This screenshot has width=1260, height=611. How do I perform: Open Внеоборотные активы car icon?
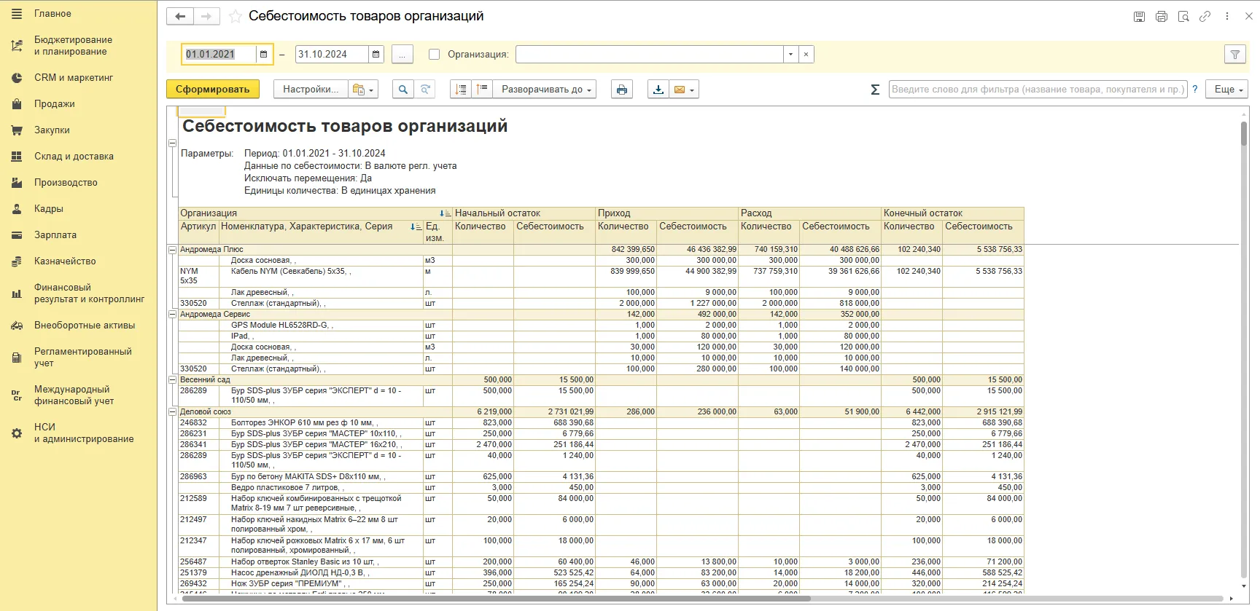[17, 326]
